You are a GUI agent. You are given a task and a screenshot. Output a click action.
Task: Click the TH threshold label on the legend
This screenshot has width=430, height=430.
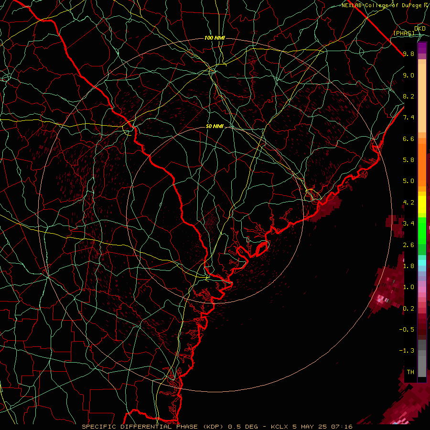pos(410,372)
